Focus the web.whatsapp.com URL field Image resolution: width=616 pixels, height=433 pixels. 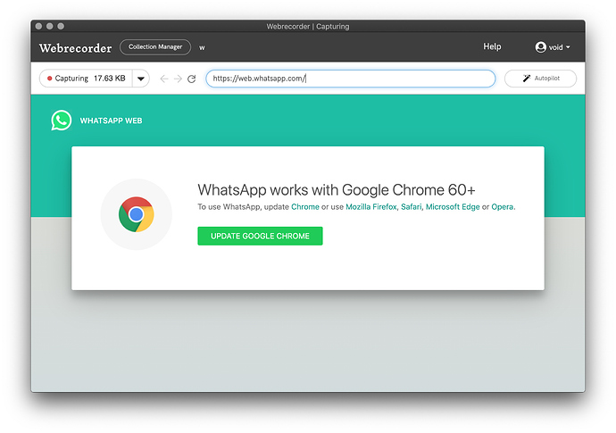pos(351,79)
